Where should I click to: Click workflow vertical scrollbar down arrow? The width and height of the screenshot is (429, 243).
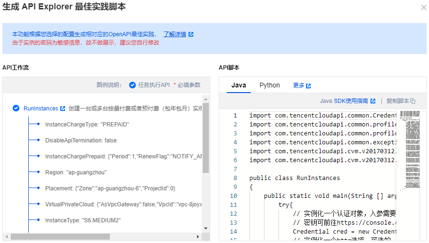pos(206,228)
